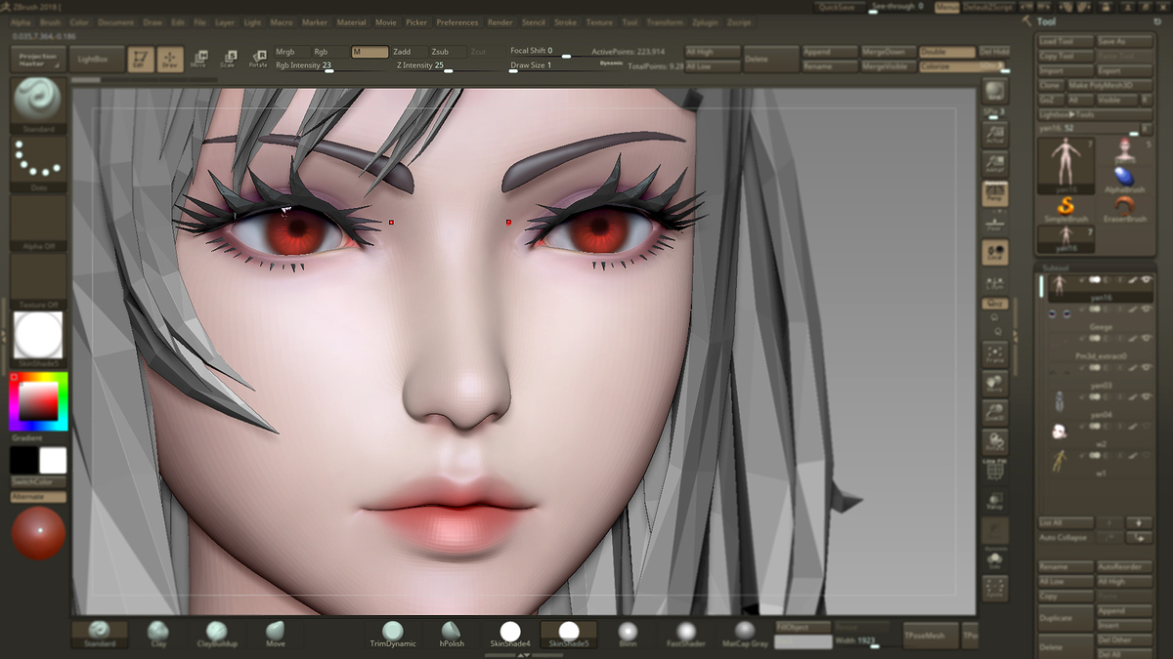
Task: Open the Zplugin menu
Action: pos(705,21)
